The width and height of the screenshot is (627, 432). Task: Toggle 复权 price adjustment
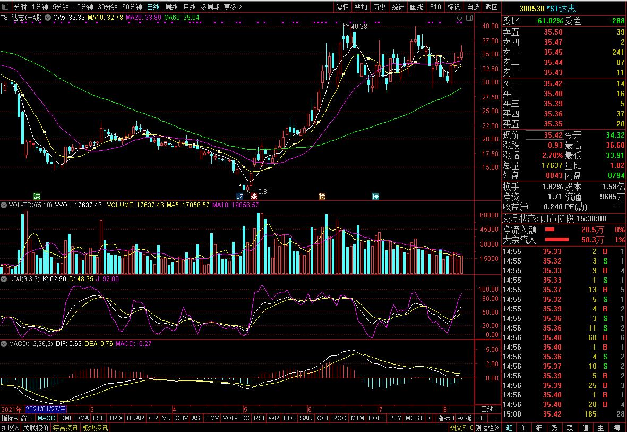pyautogui.click(x=342, y=7)
